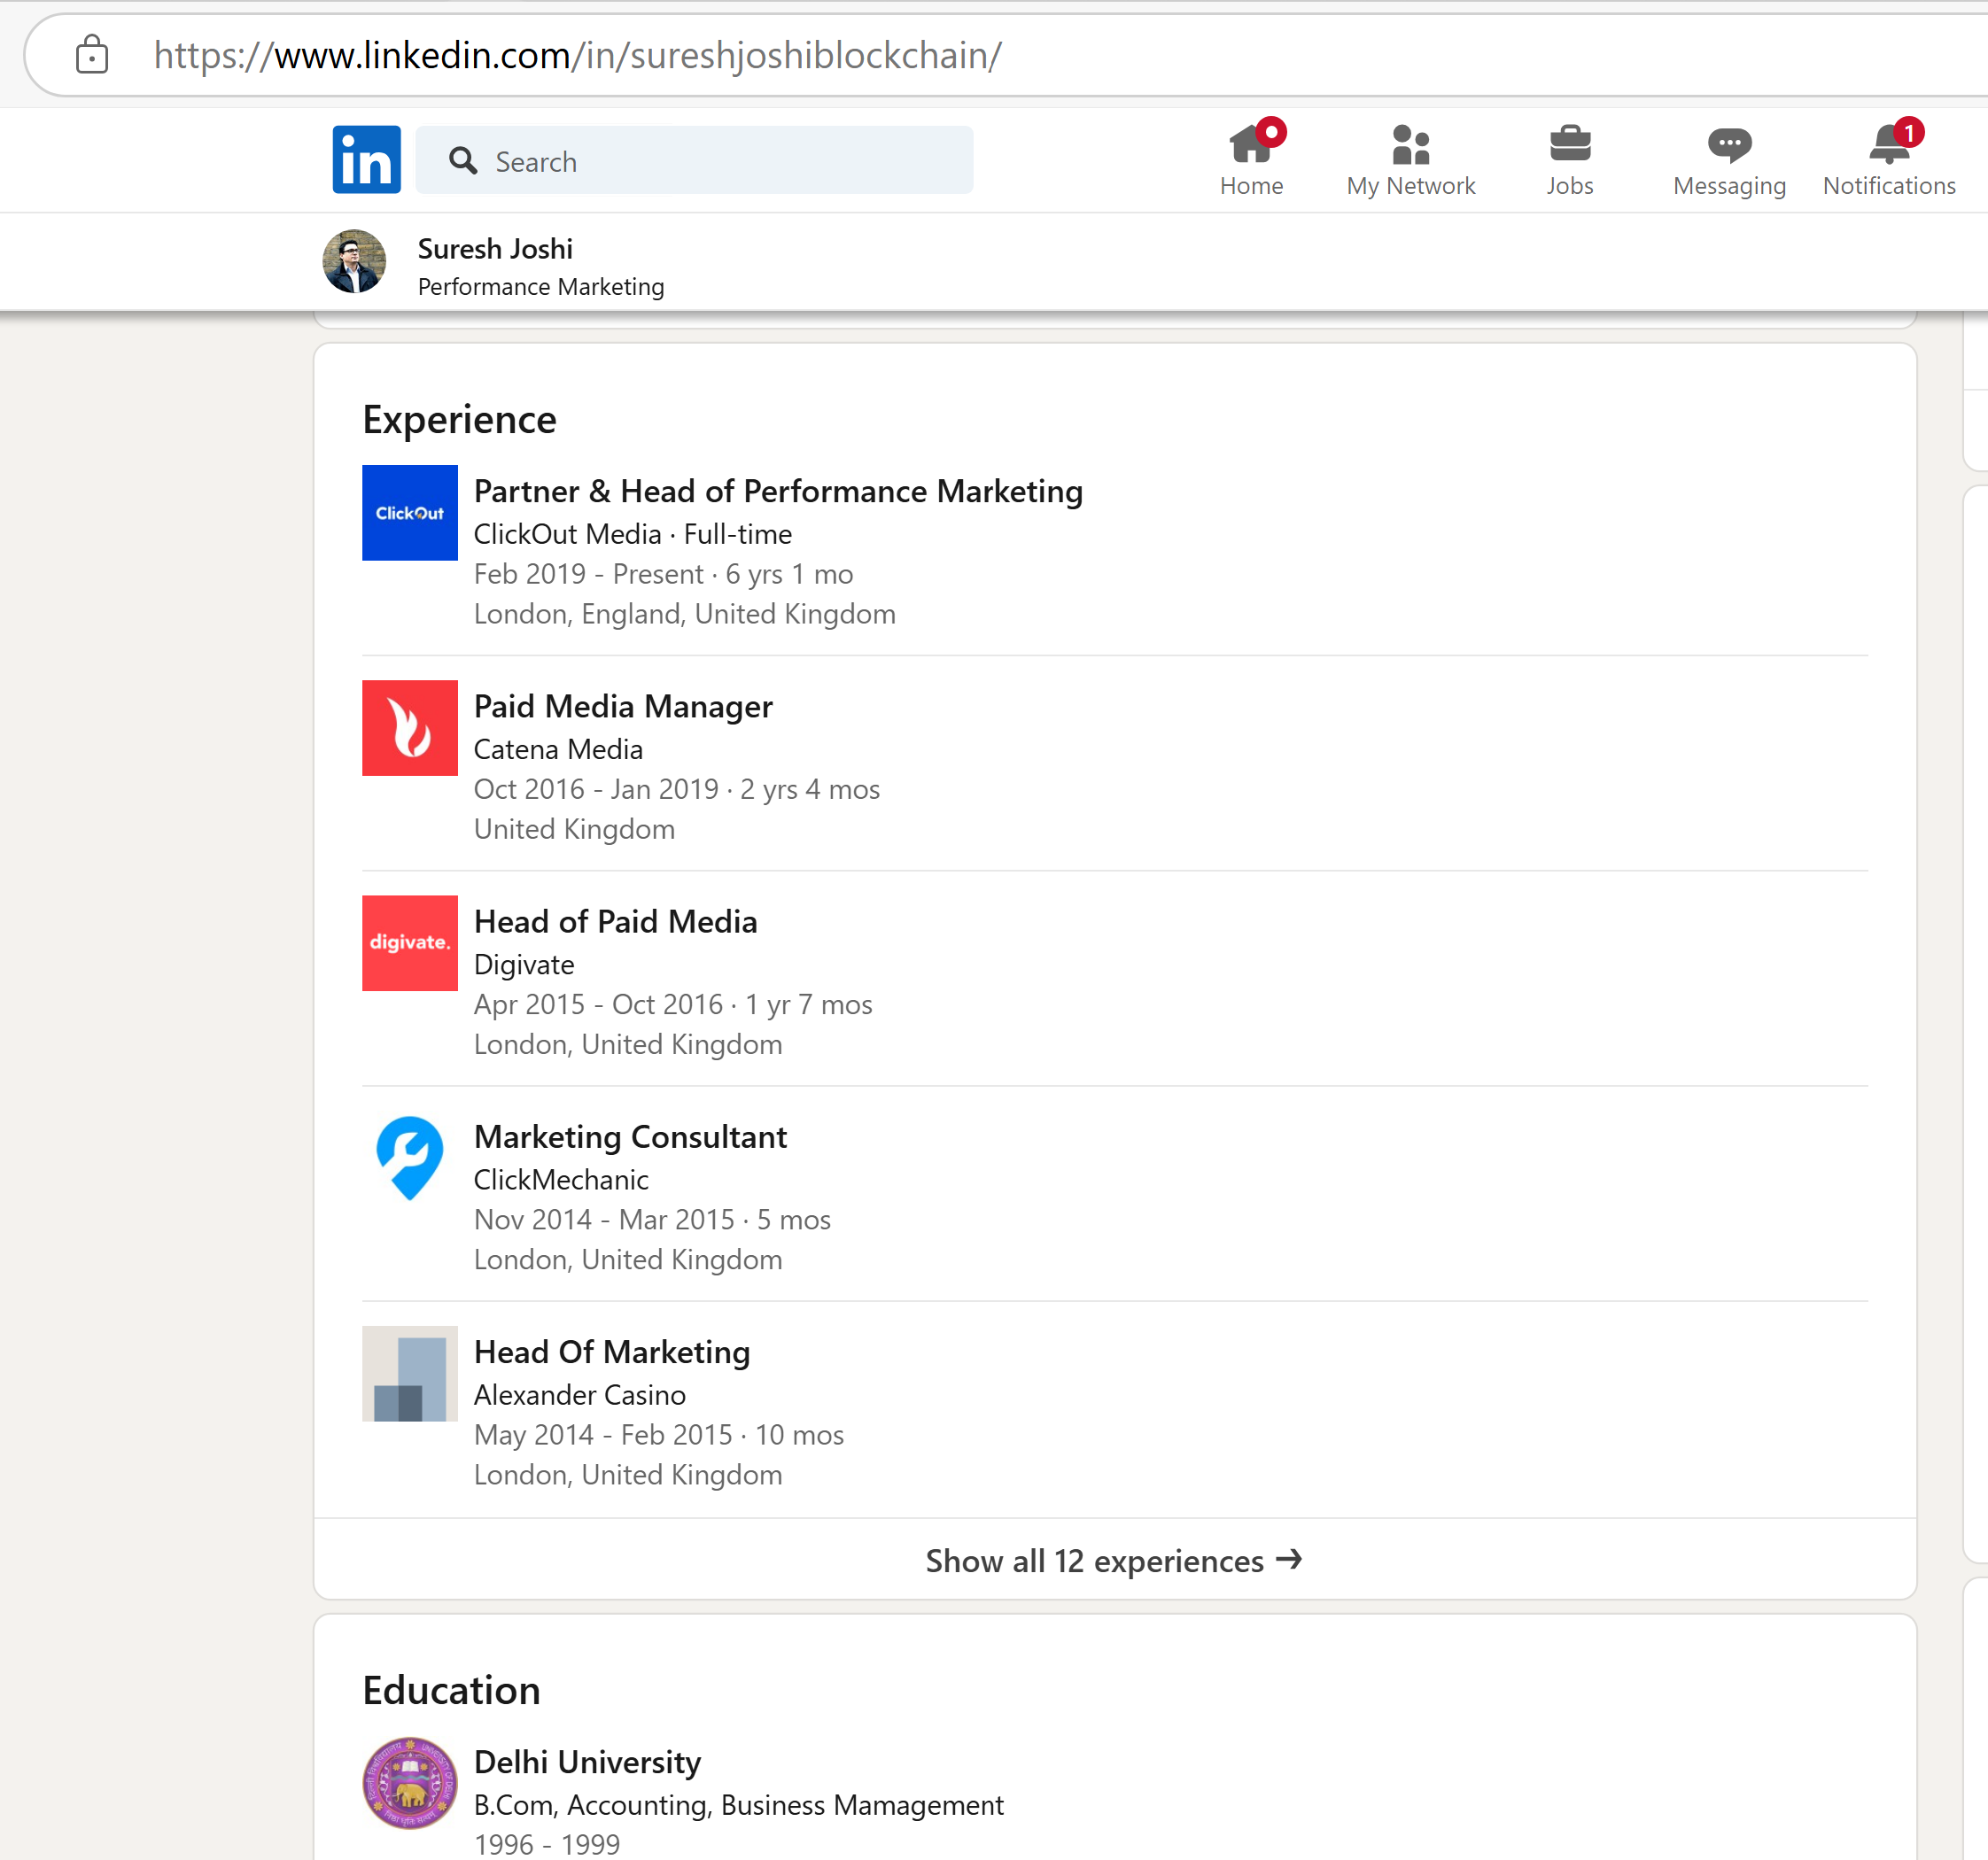1988x1860 pixels.
Task: Select the Messaging navigation label
Action: click(1729, 186)
